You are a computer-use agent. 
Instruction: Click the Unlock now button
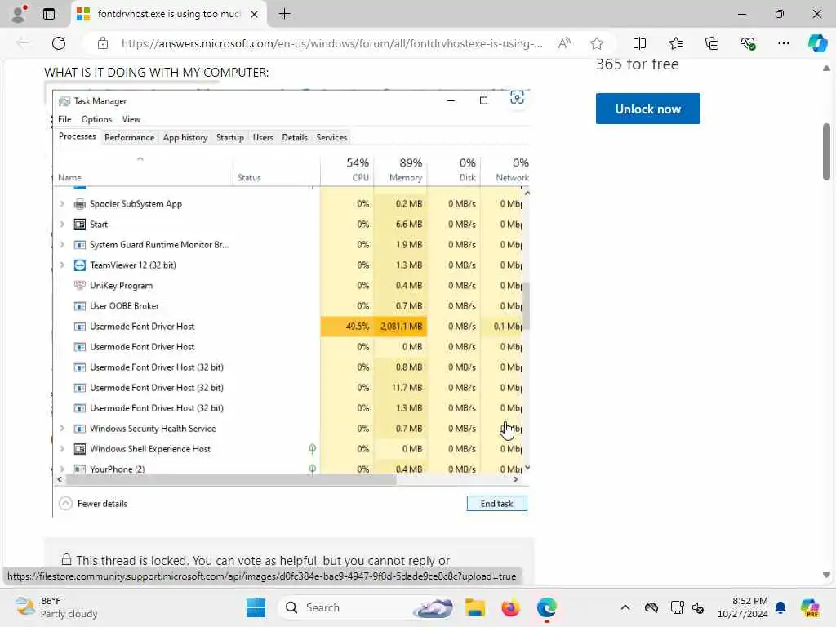[647, 109]
